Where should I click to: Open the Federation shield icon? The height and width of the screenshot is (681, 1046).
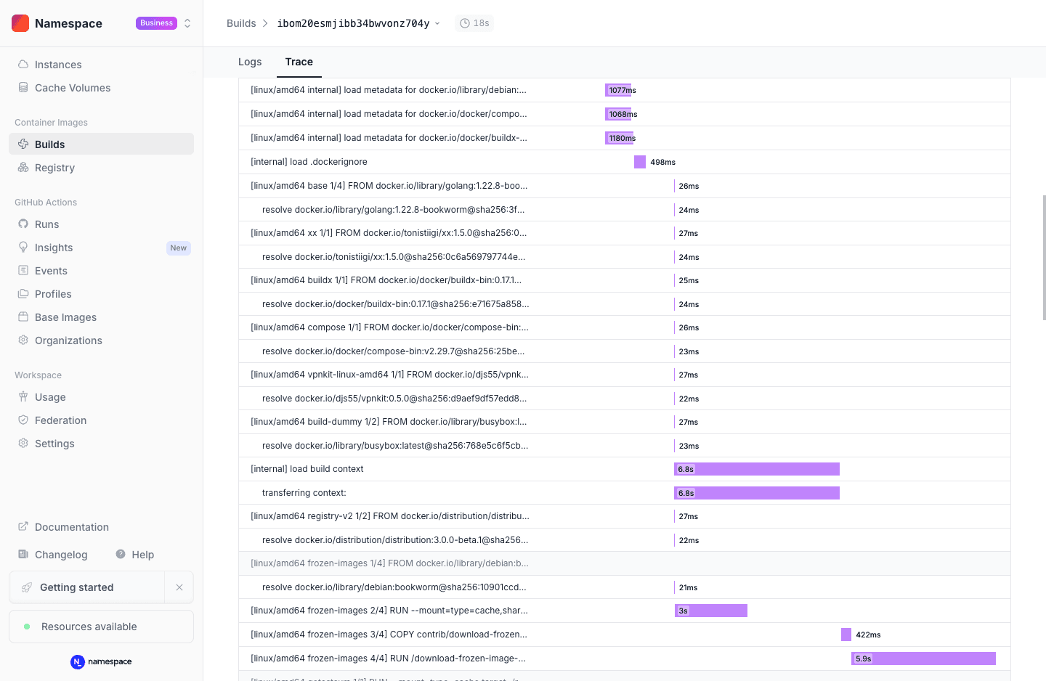23,420
